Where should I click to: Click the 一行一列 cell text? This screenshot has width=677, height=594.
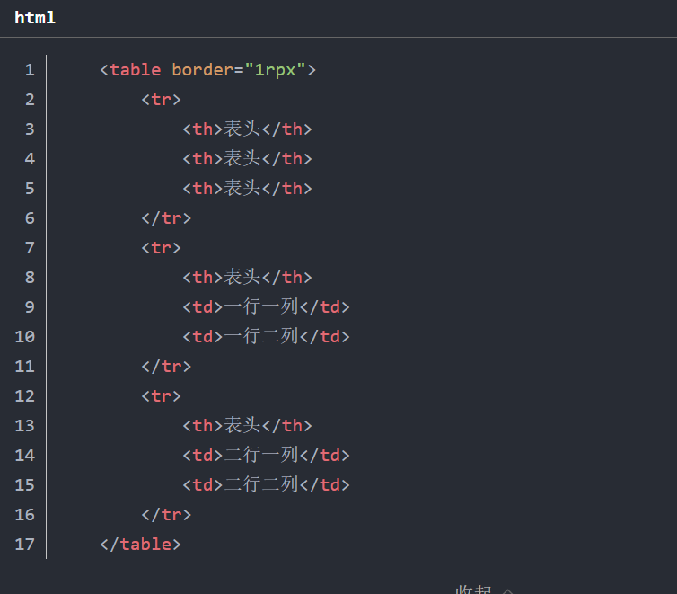coord(260,306)
